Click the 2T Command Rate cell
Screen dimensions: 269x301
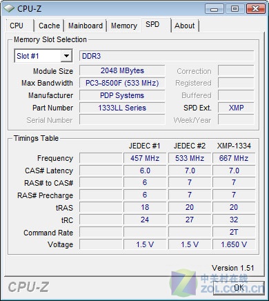(234, 232)
